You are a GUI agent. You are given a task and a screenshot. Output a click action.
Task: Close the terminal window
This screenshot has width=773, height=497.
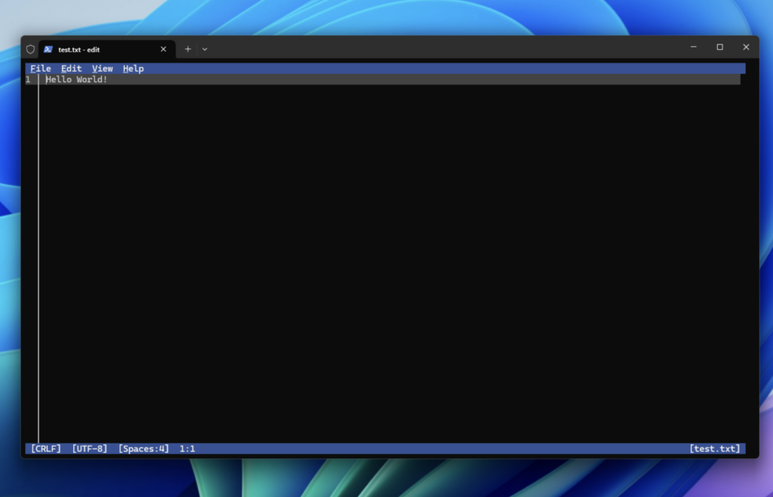pyautogui.click(x=746, y=47)
